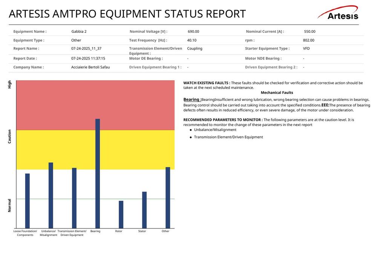Select the 'Coupling' transmission element value
This screenshot has height=266, width=377.
pyautogui.click(x=195, y=49)
